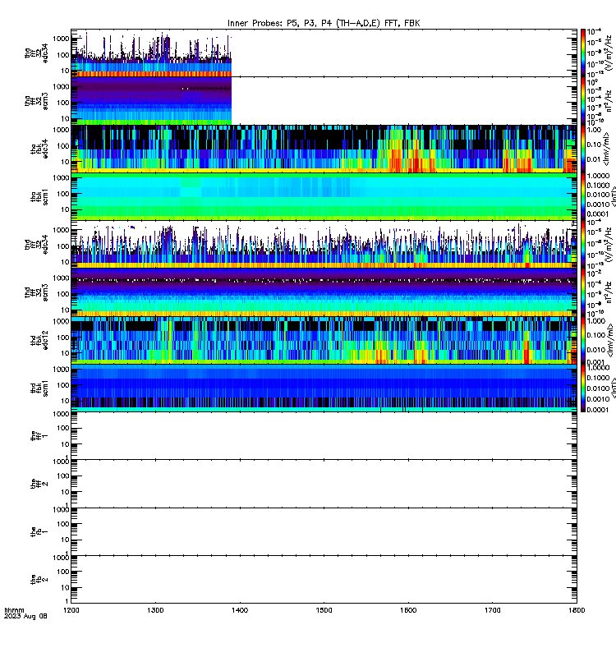The image size is (616, 657).
Task: Click the color bar of thd fbk edc12 panel
Action: [583, 340]
